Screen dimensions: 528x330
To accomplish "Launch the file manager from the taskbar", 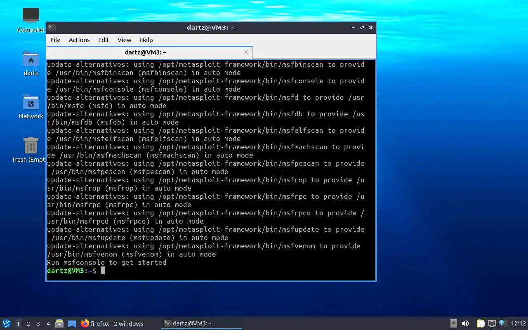I will pyautogui.click(x=59, y=323).
